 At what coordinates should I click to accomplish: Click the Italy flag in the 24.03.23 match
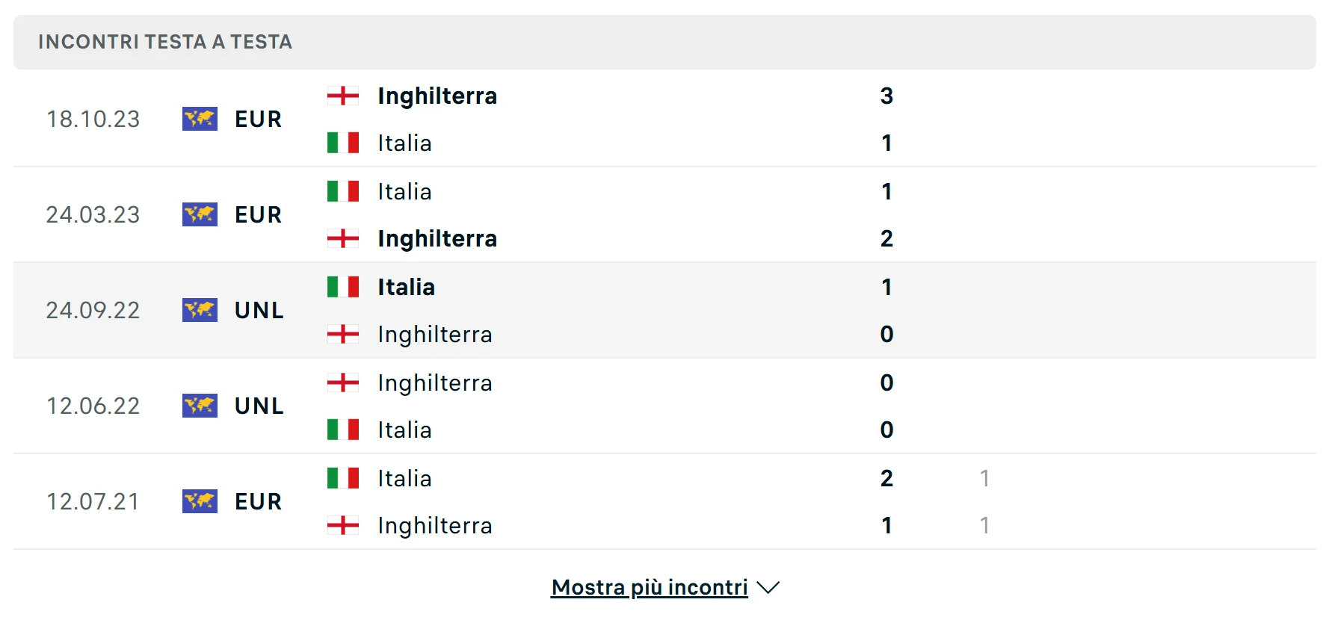coord(343,191)
